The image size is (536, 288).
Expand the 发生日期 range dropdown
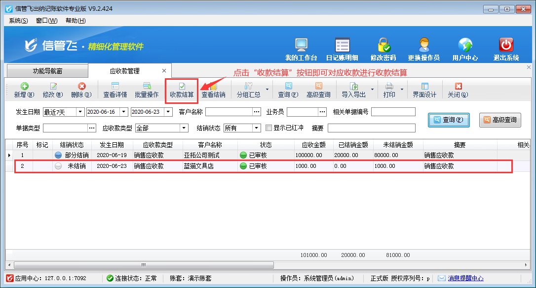pyautogui.click(x=80, y=112)
